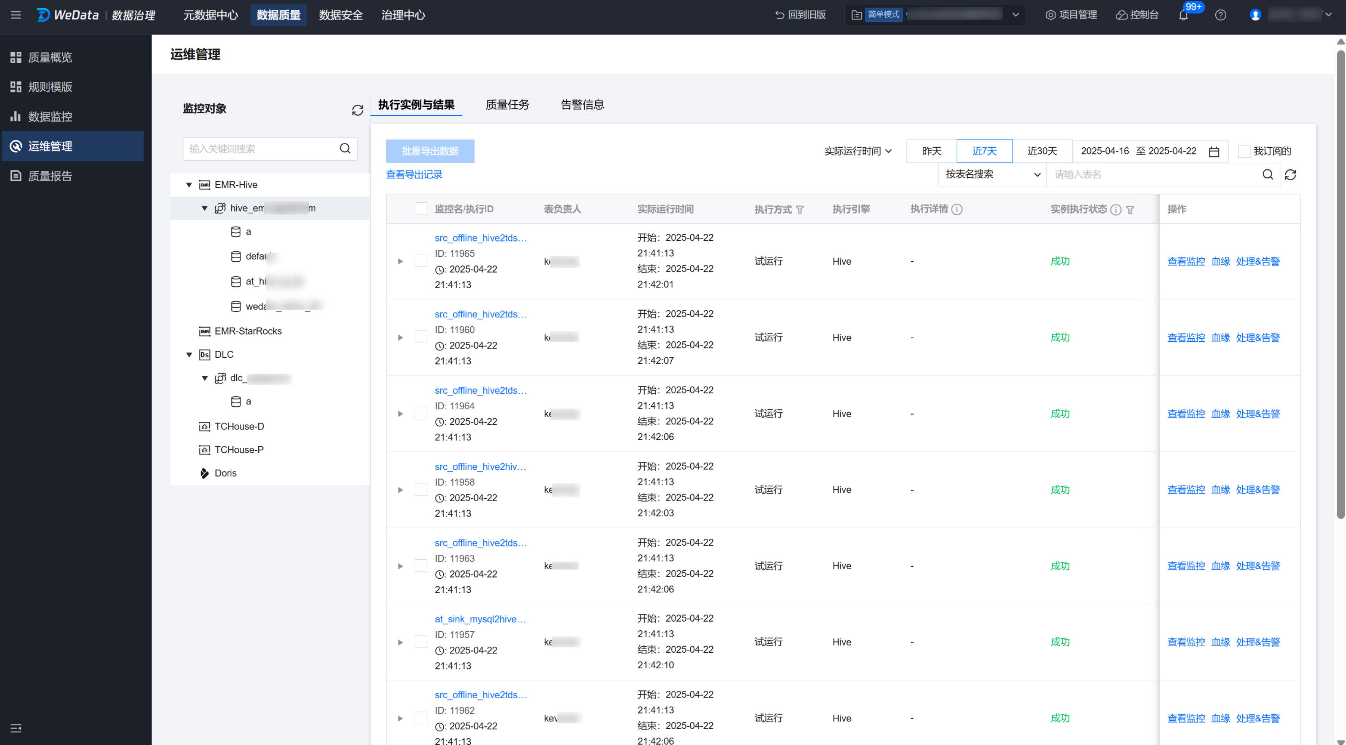Enable the 我订阅的 checkbox

(x=1244, y=152)
